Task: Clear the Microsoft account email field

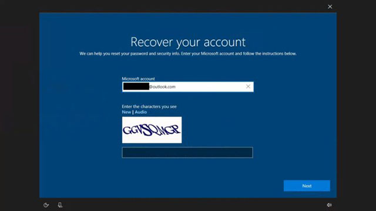Action: [x=248, y=87]
